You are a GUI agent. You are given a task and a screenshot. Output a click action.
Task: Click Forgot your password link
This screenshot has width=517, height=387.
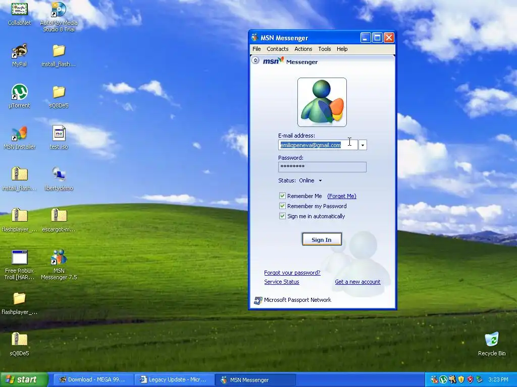click(292, 273)
